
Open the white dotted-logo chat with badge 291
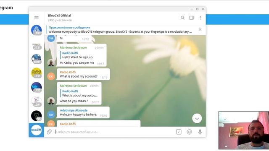[x=37, y=102]
